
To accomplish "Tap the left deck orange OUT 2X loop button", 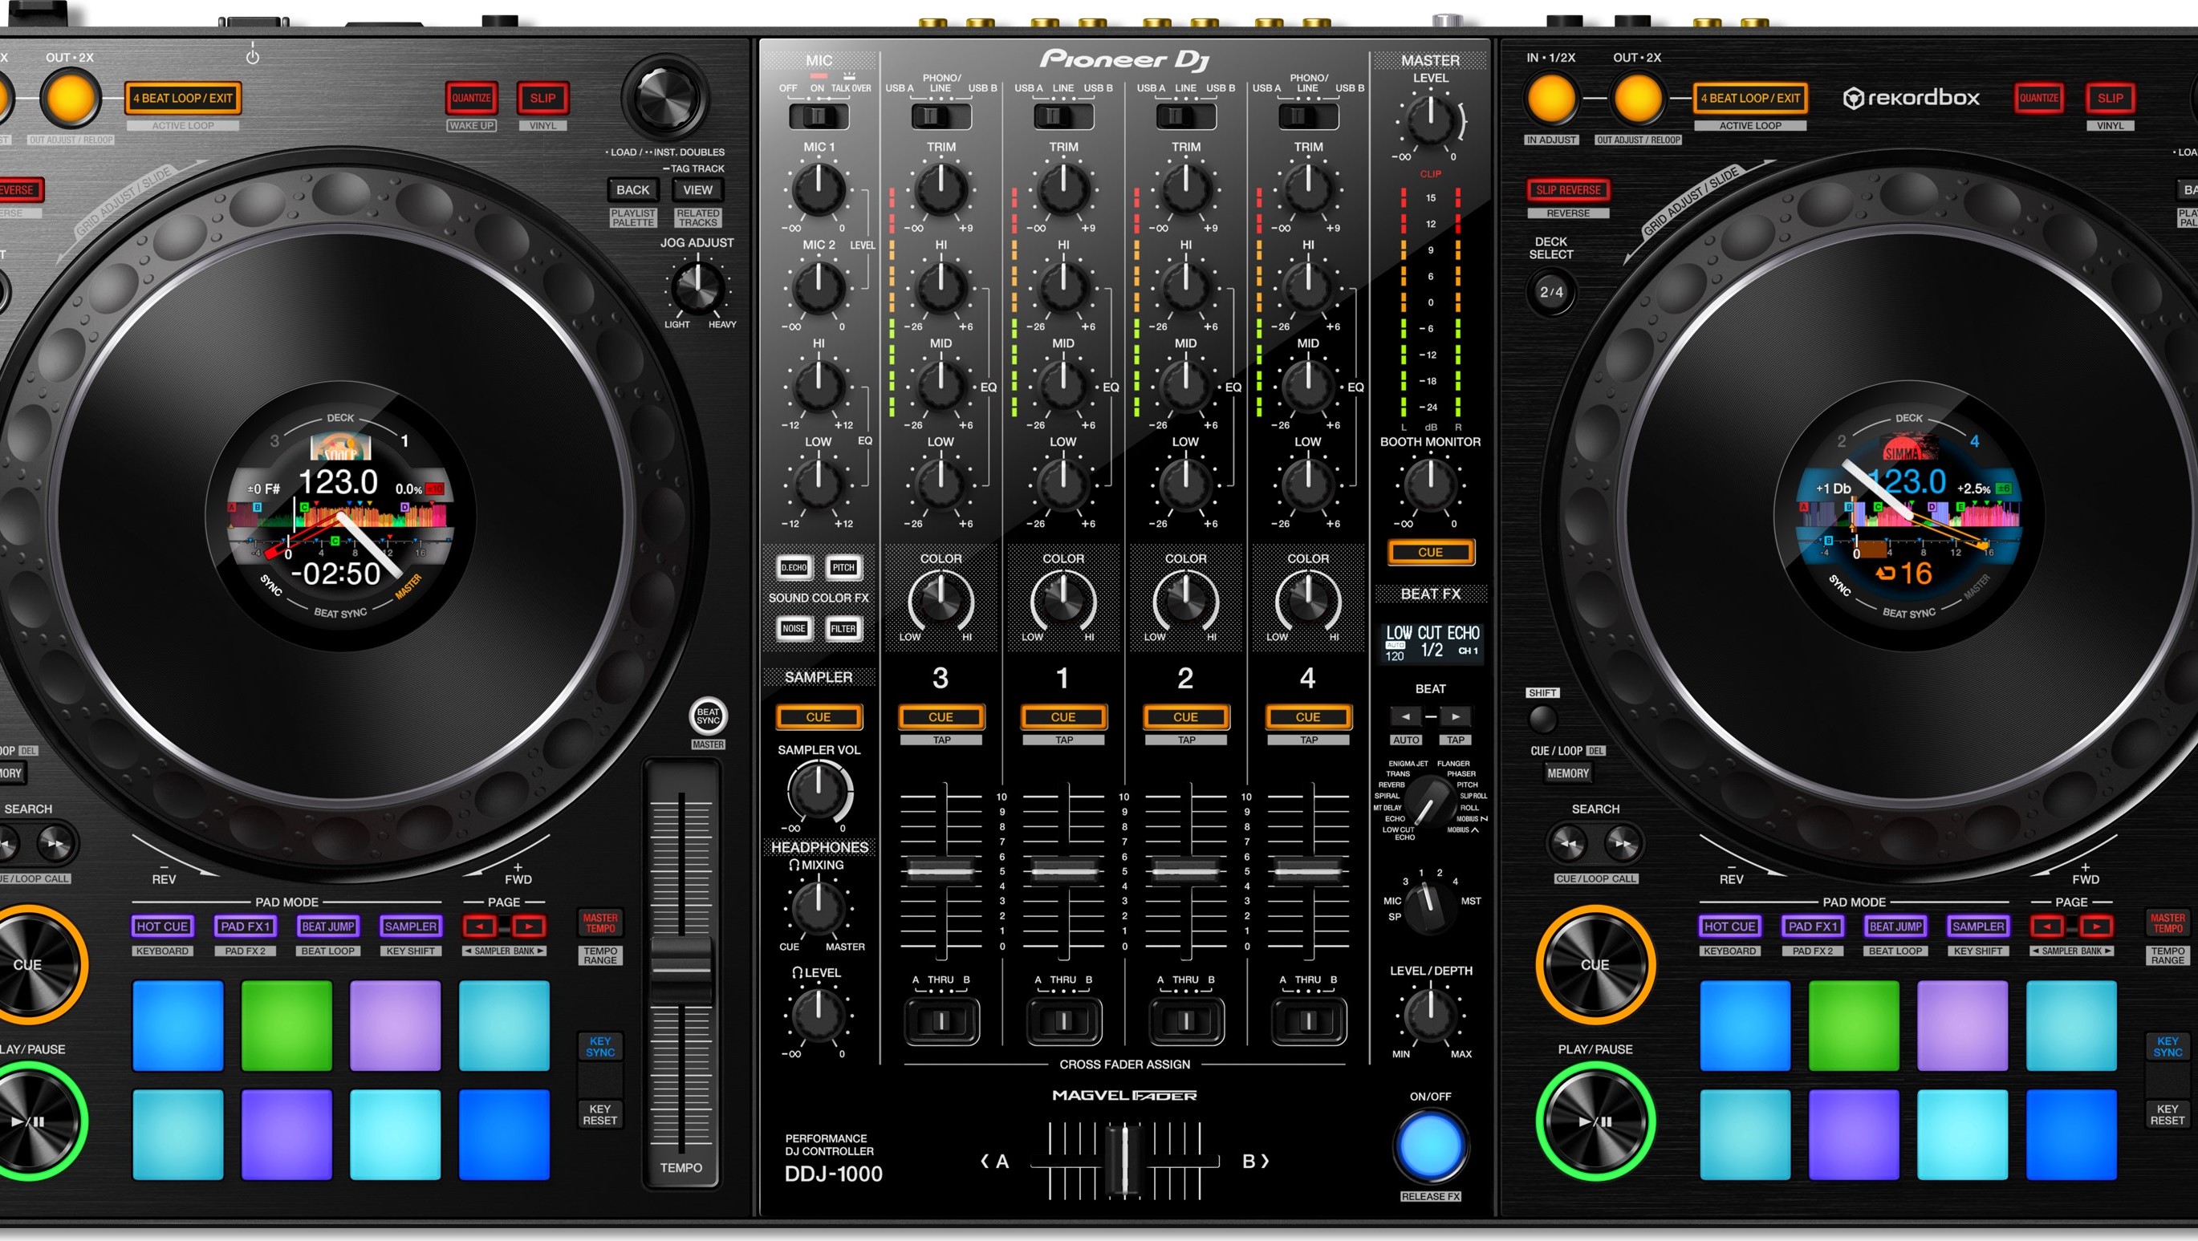I will (70, 98).
